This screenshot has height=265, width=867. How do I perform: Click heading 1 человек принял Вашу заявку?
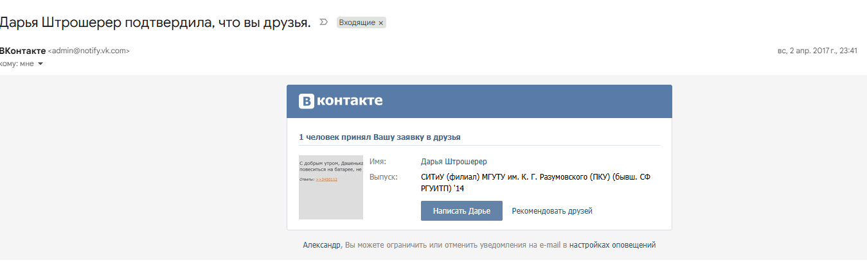(x=380, y=137)
